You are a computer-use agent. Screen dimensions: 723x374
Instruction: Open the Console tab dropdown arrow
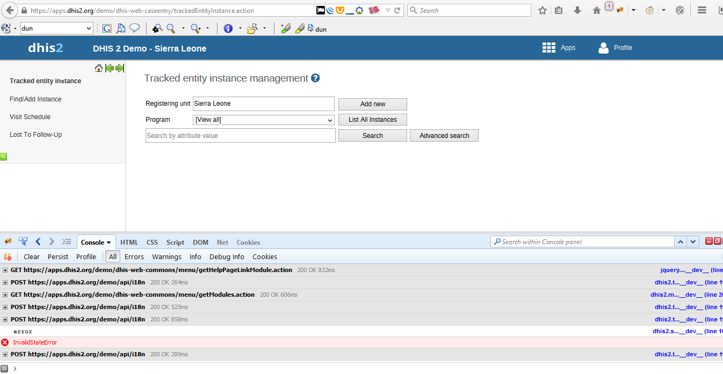click(109, 243)
